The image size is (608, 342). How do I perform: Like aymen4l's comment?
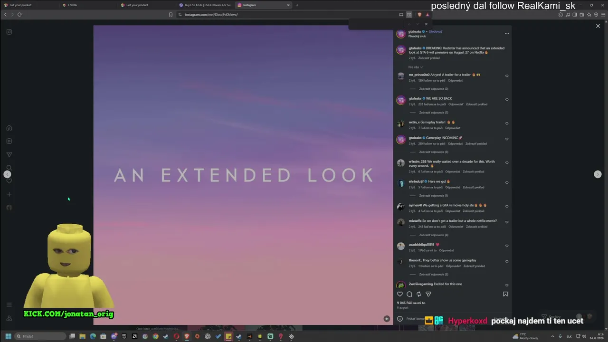[507, 207]
